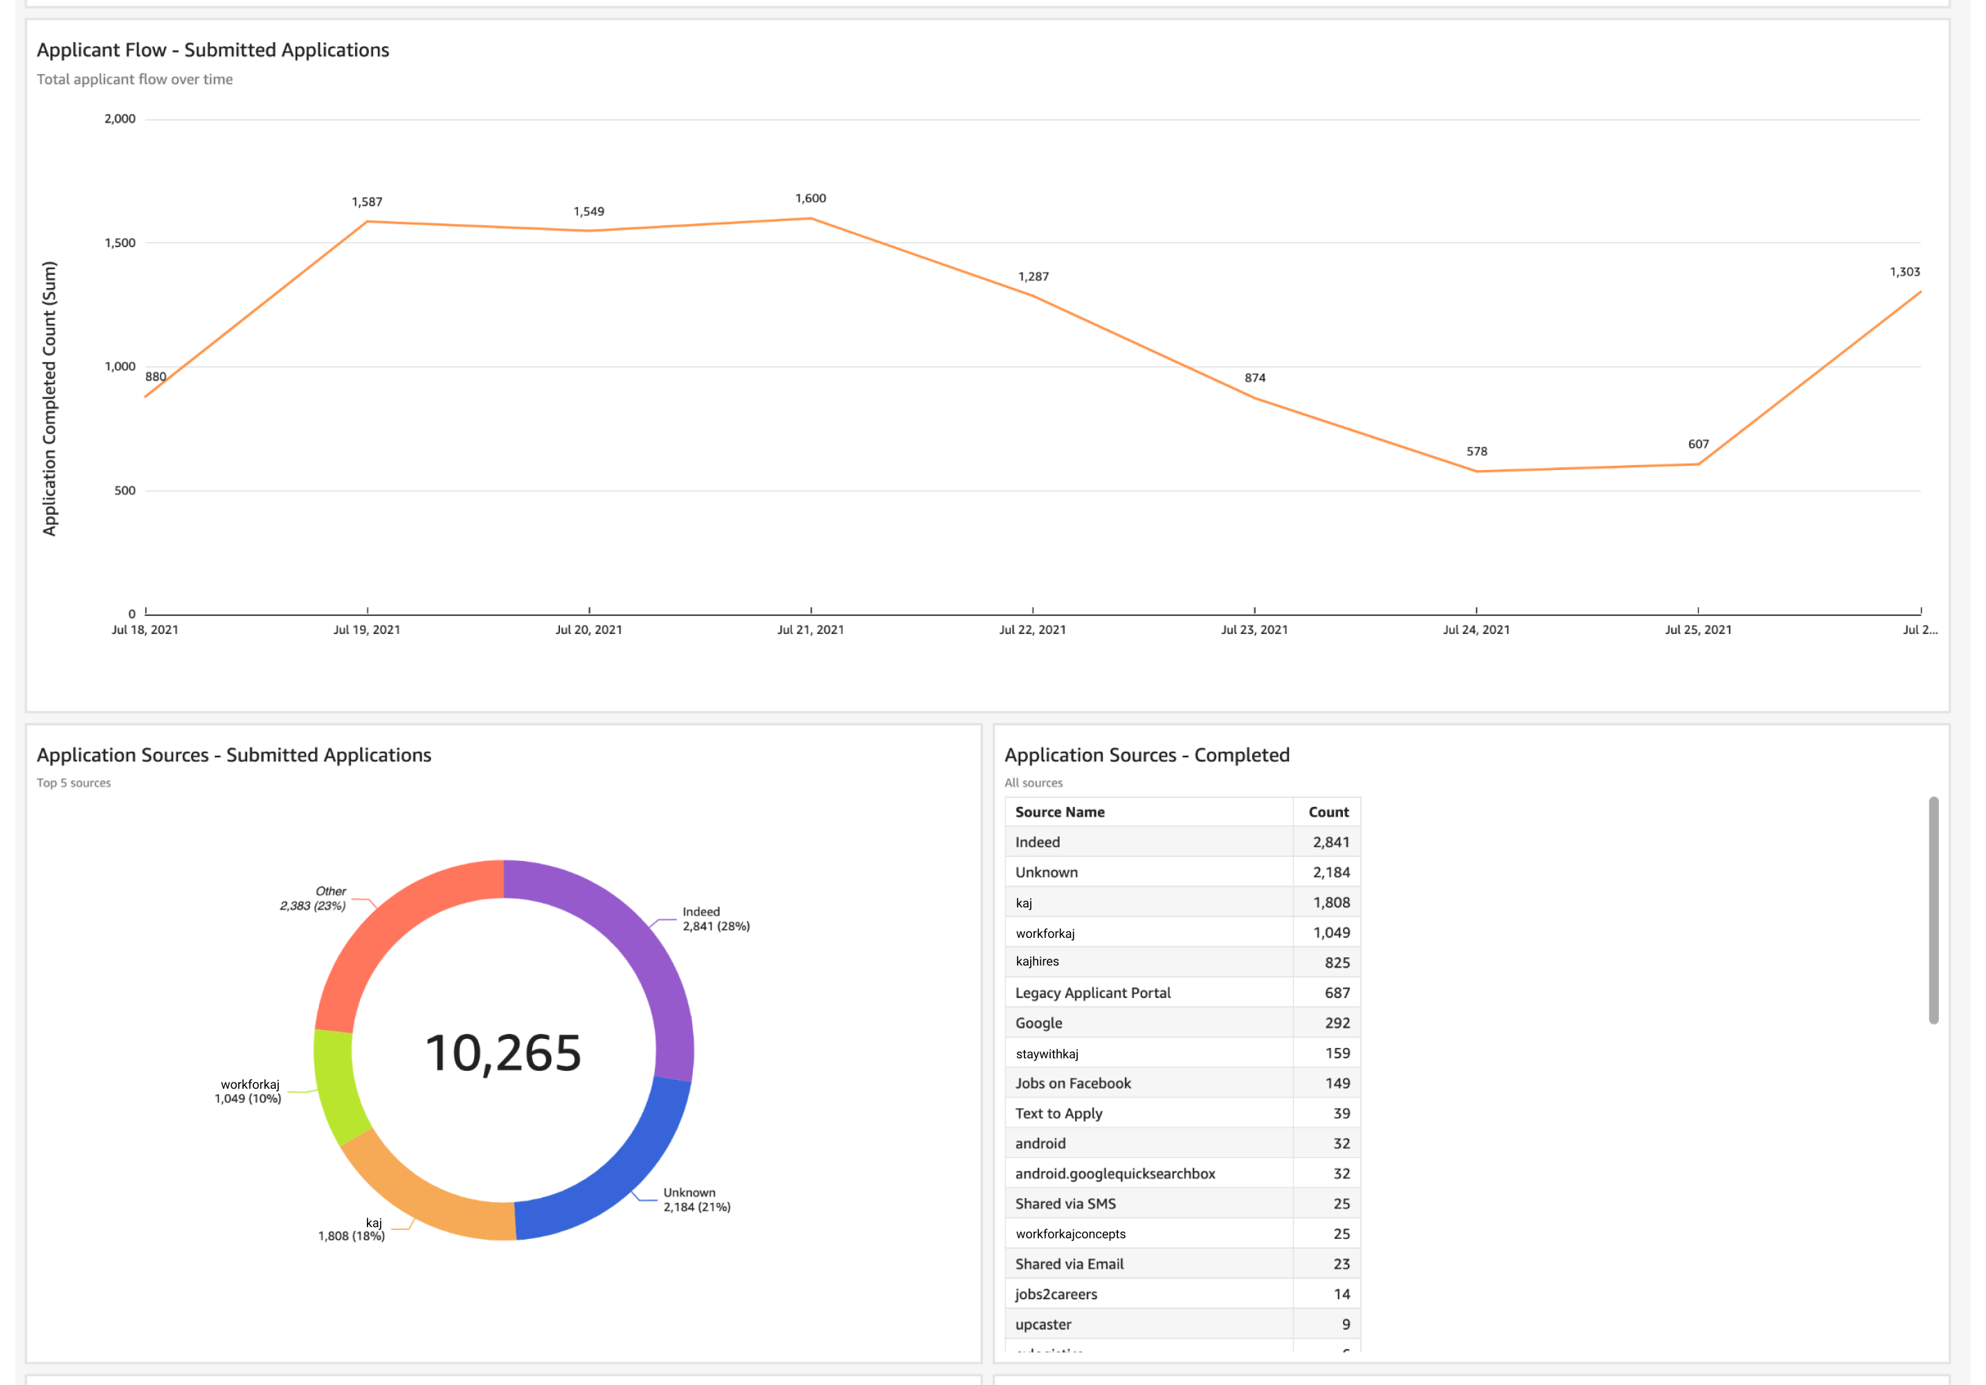Click the Google row in the sources table

click(x=1038, y=1022)
